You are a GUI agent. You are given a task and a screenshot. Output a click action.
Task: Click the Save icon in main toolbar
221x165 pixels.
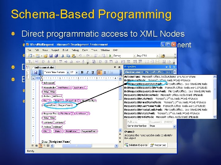tap(51, 56)
